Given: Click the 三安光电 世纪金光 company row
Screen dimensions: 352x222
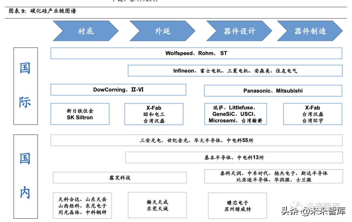Looking at the screenshot, I should point(196,140).
